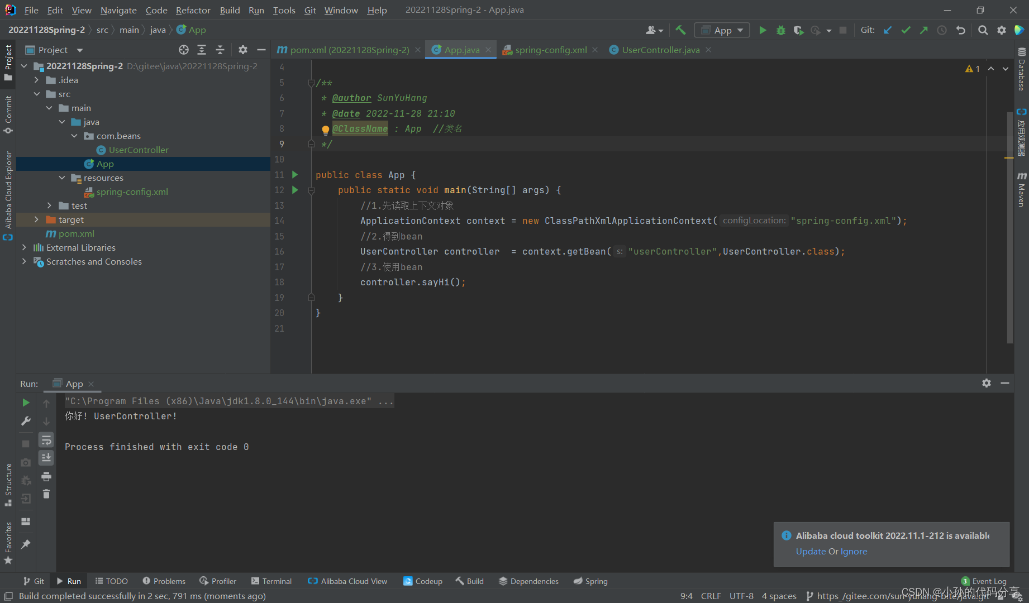The height and width of the screenshot is (603, 1029).
Task: Hide the Project panel with minus icon
Action: pos(261,50)
